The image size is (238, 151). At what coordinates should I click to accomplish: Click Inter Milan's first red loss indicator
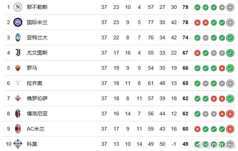pyautogui.click(x=197, y=23)
